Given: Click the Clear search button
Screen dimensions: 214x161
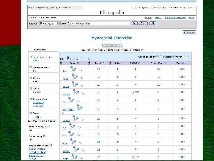Looking at the screenshot, I should (x=144, y=24).
